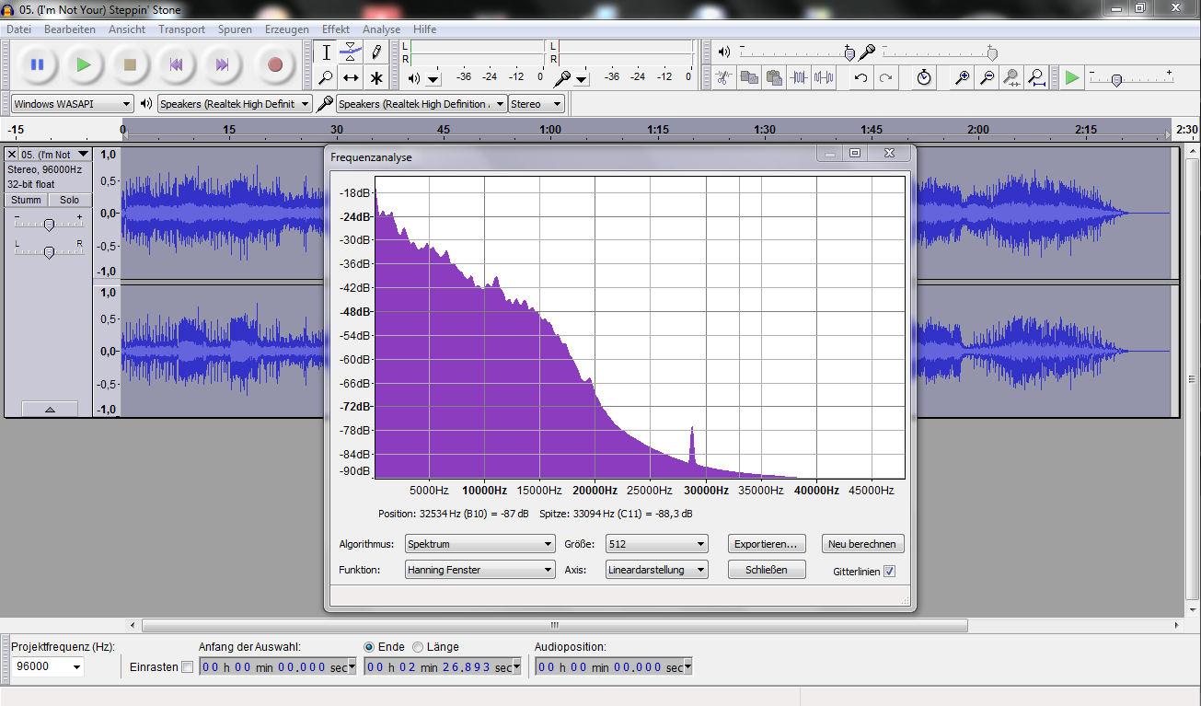The image size is (1201, 706).
Task: Open the Größe 512 dropdown
Action: point(656,544)
